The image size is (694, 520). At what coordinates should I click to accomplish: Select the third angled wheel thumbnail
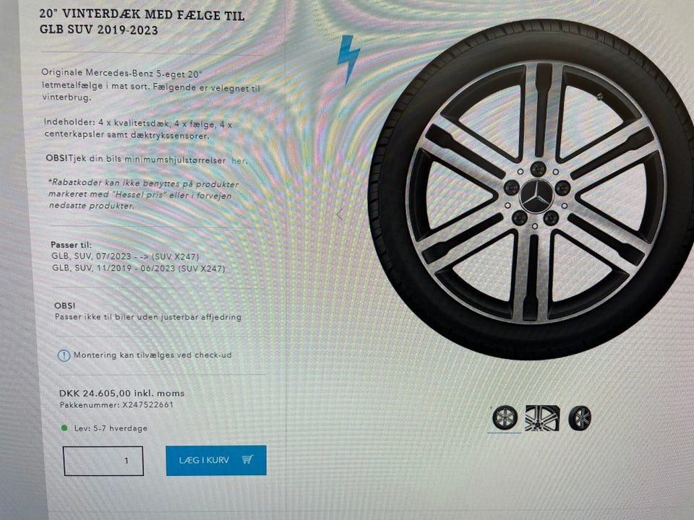(579, 418)
